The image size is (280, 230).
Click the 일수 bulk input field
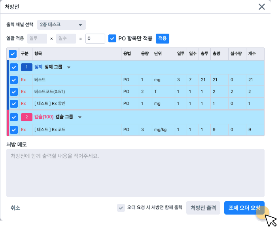[x=66, y=38]
